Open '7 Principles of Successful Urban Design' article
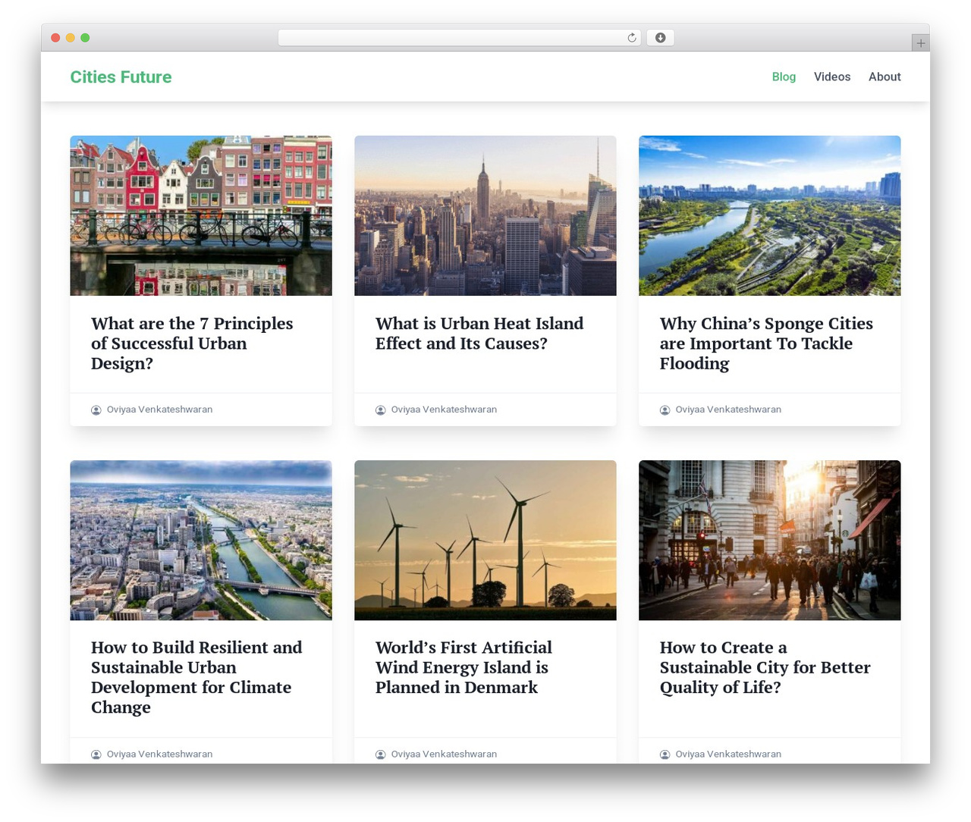This screenshot has width=971, height=822. pyautogui.click(x=192, y=344)
